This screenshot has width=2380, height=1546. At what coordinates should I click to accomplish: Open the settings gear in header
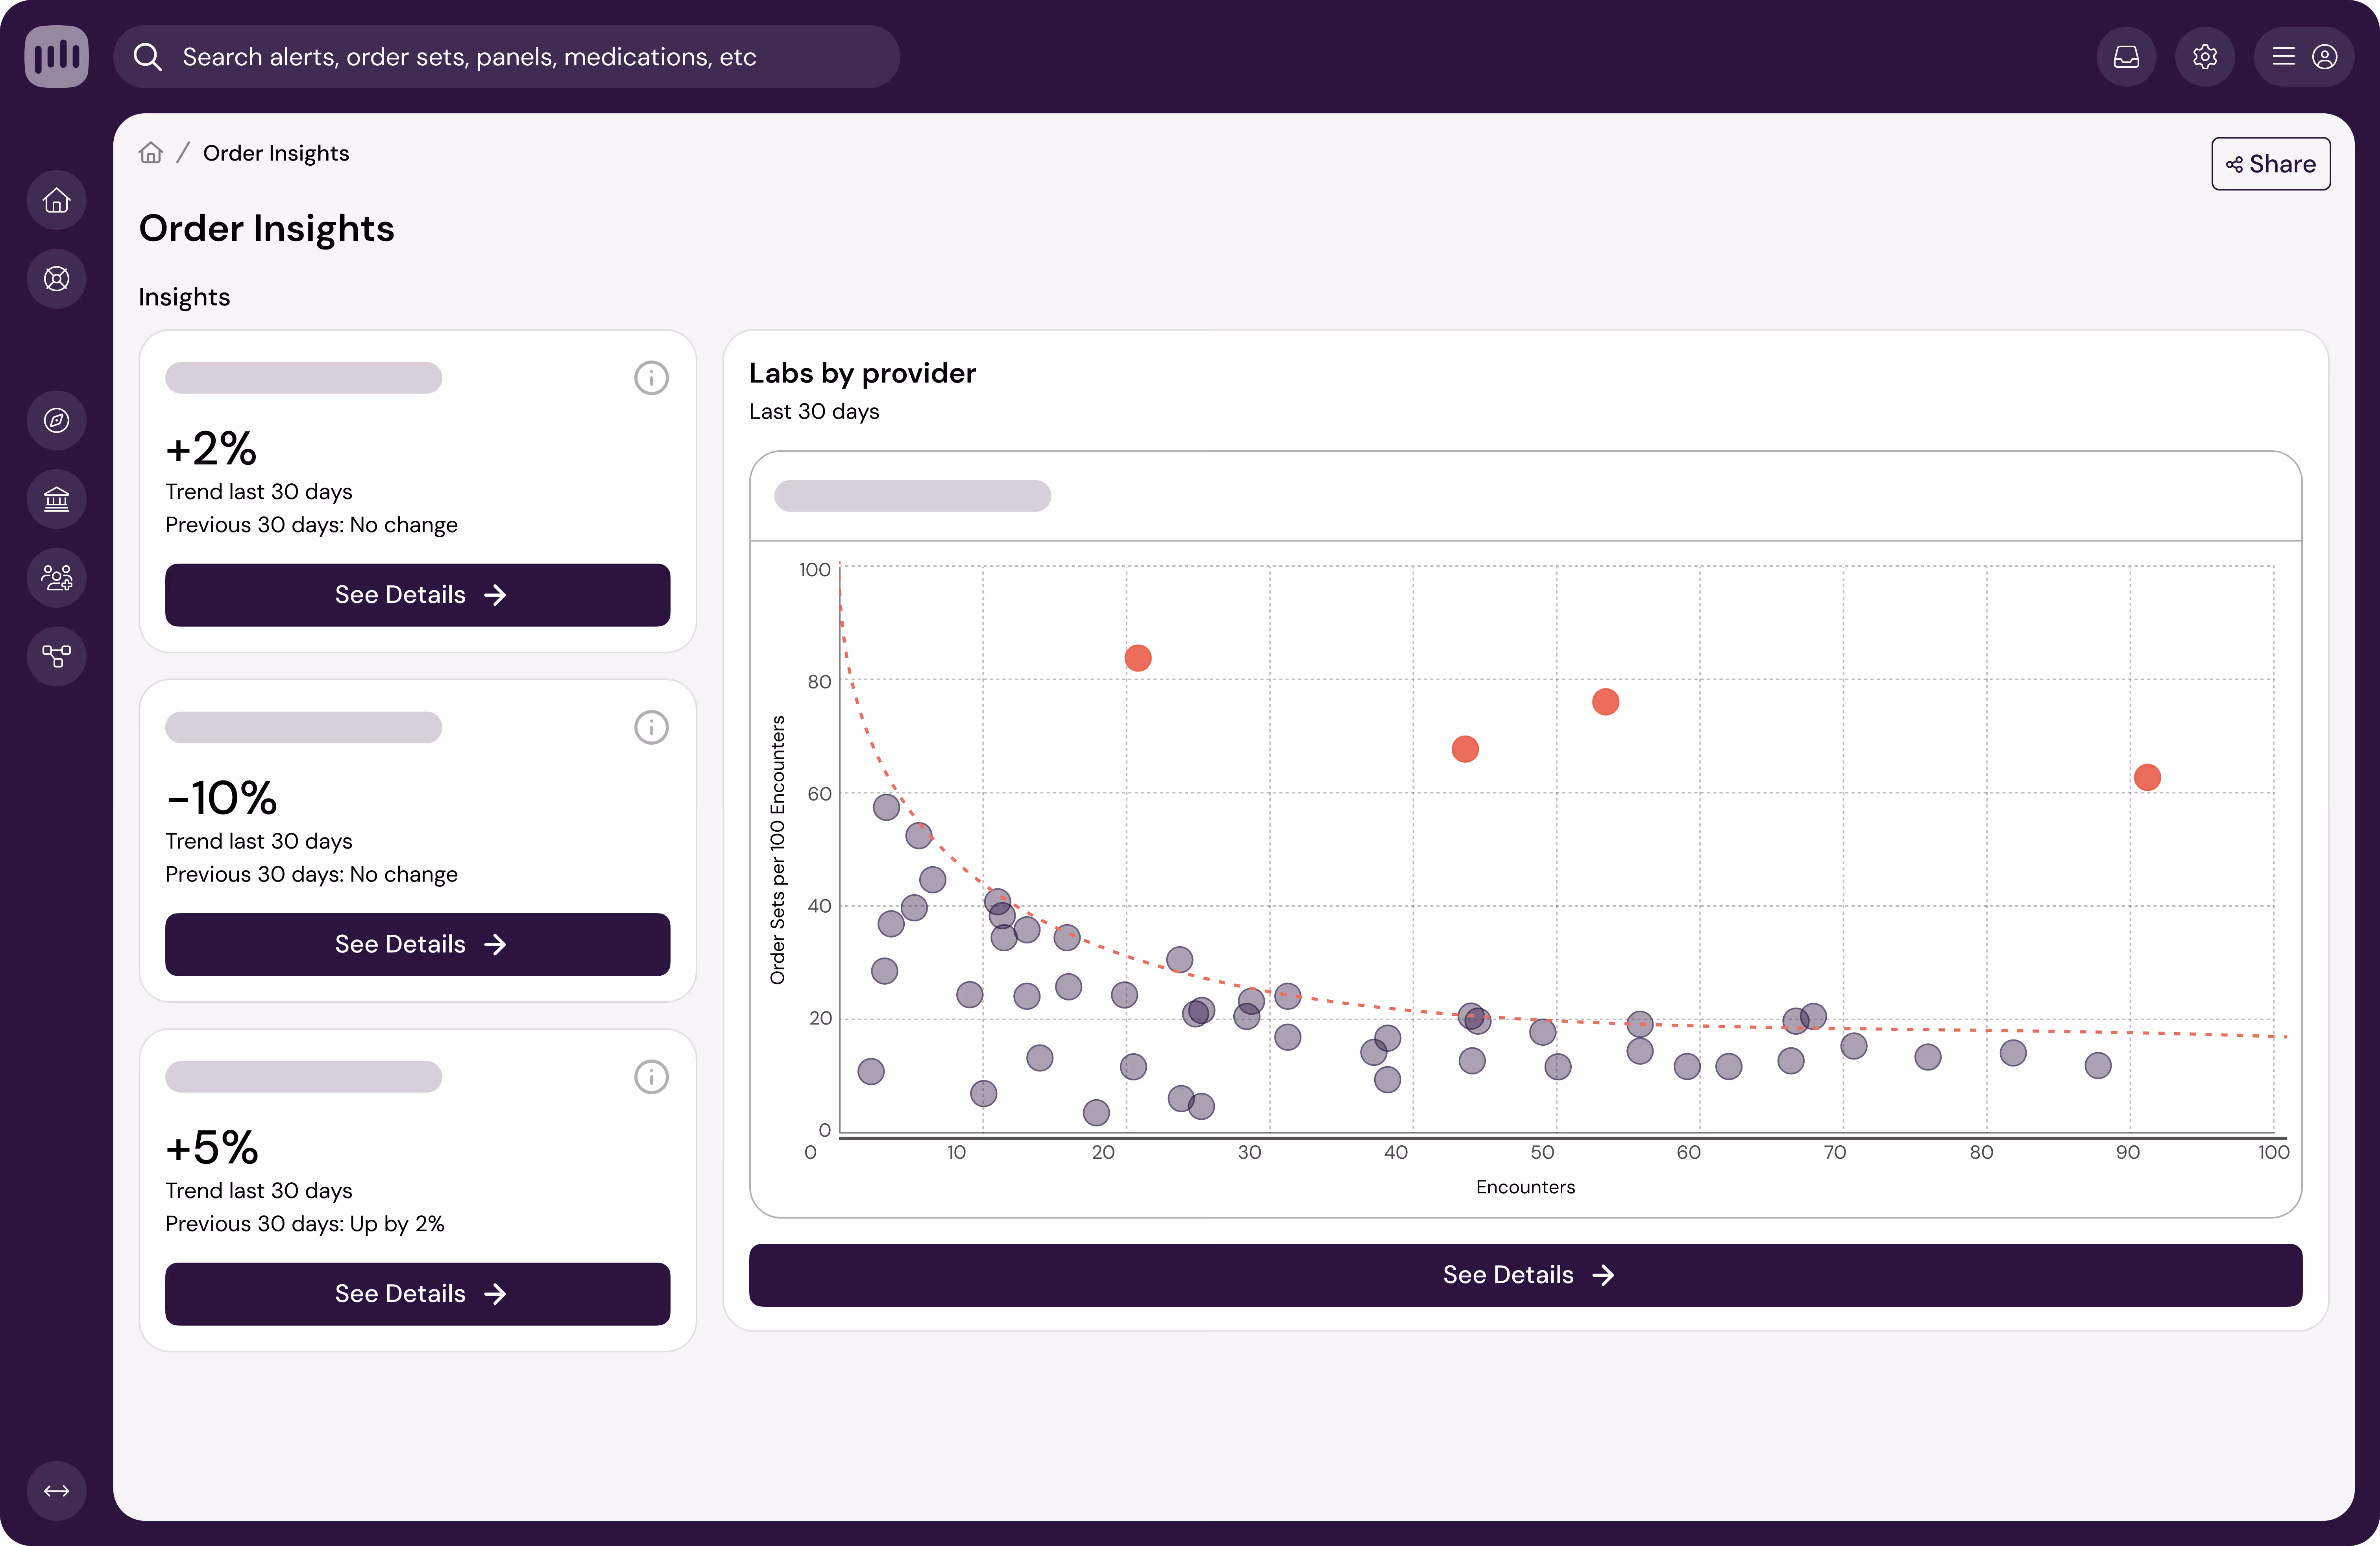pos(2204,57)
